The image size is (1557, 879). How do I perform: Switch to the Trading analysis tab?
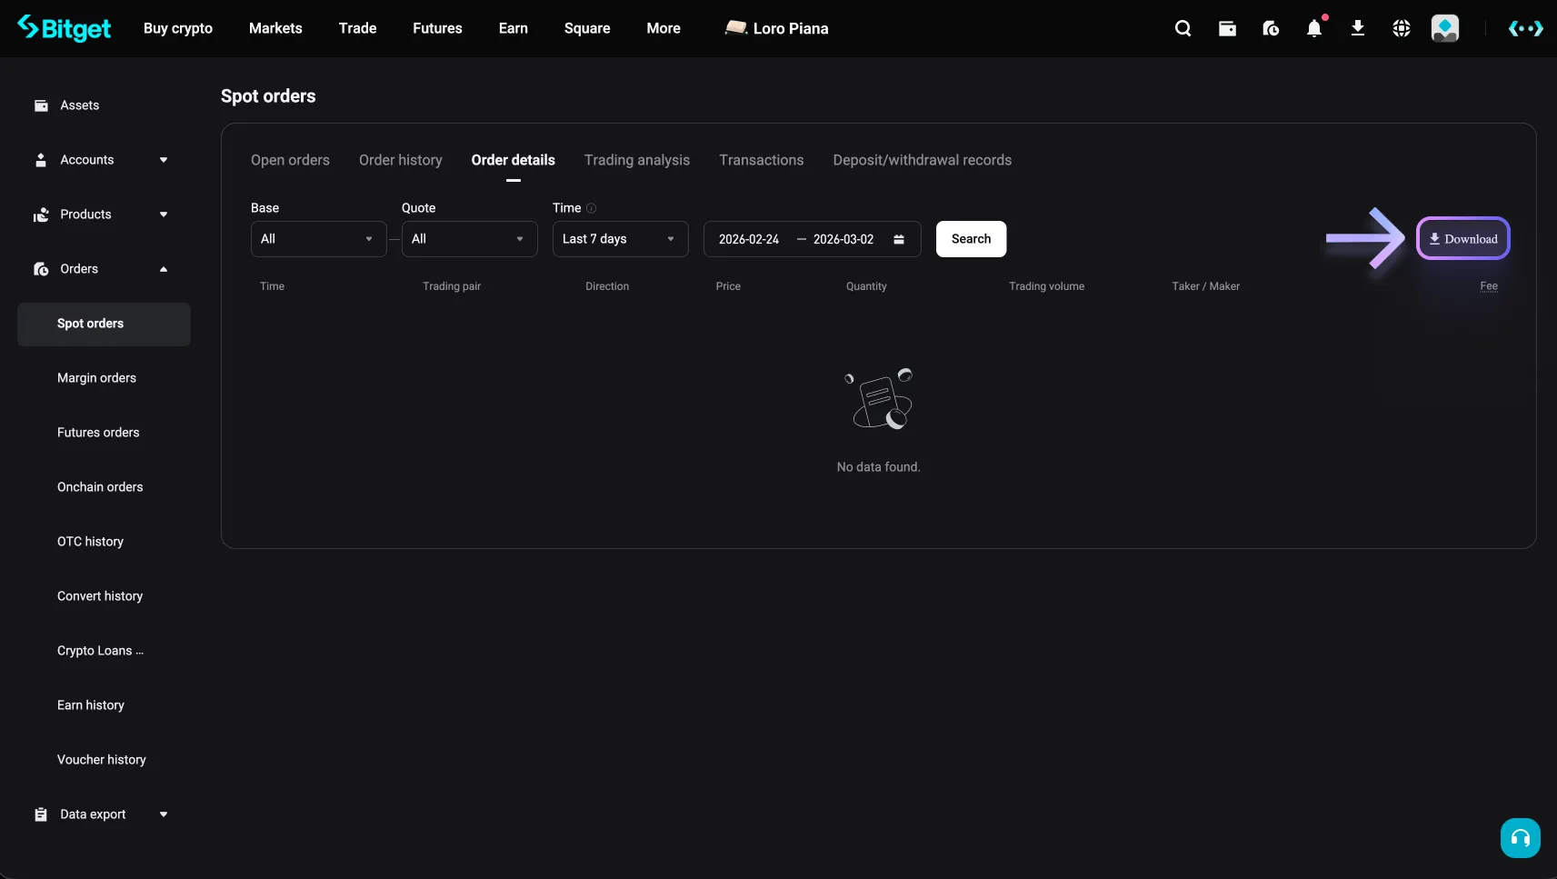(x=636, y=160)
